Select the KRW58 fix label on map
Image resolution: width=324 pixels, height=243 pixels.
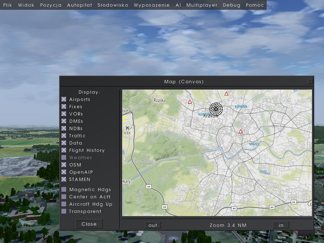pyautogui.click(x=241, y=107)
